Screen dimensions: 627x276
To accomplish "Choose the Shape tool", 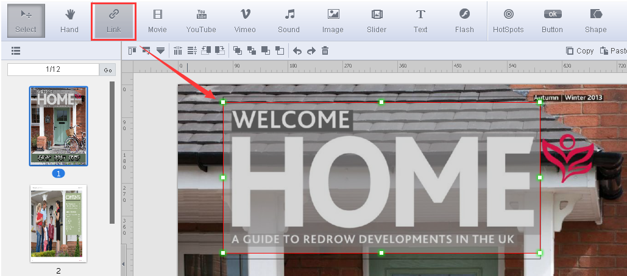I will coord(596,21).
